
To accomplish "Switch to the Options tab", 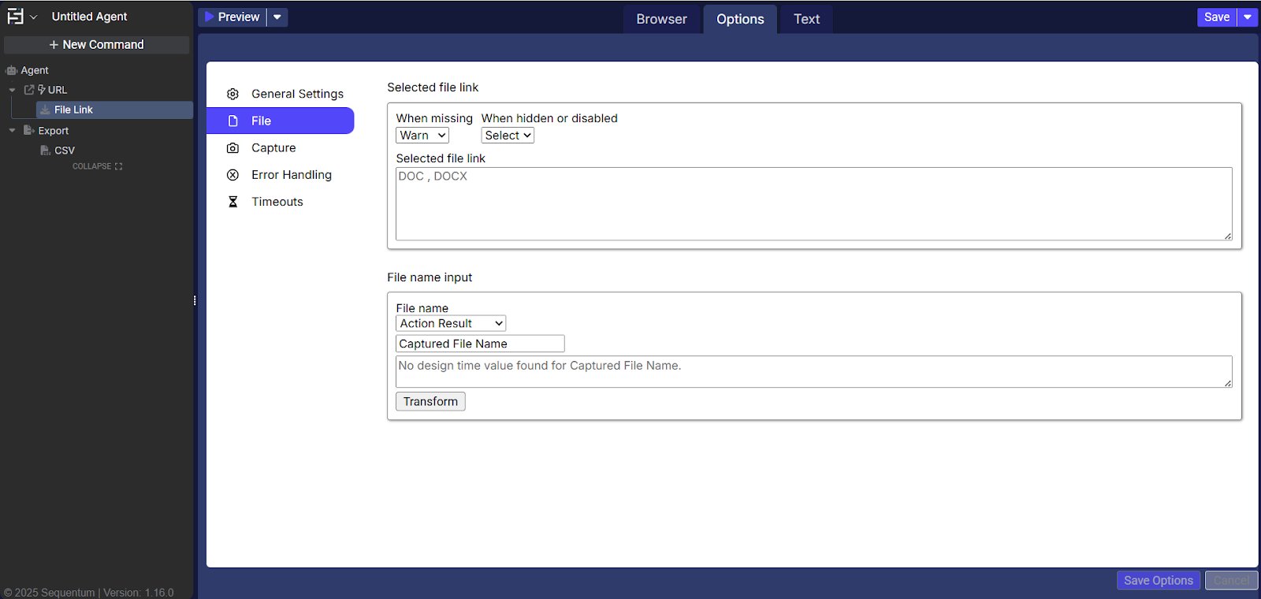I will tap(740, 19).
